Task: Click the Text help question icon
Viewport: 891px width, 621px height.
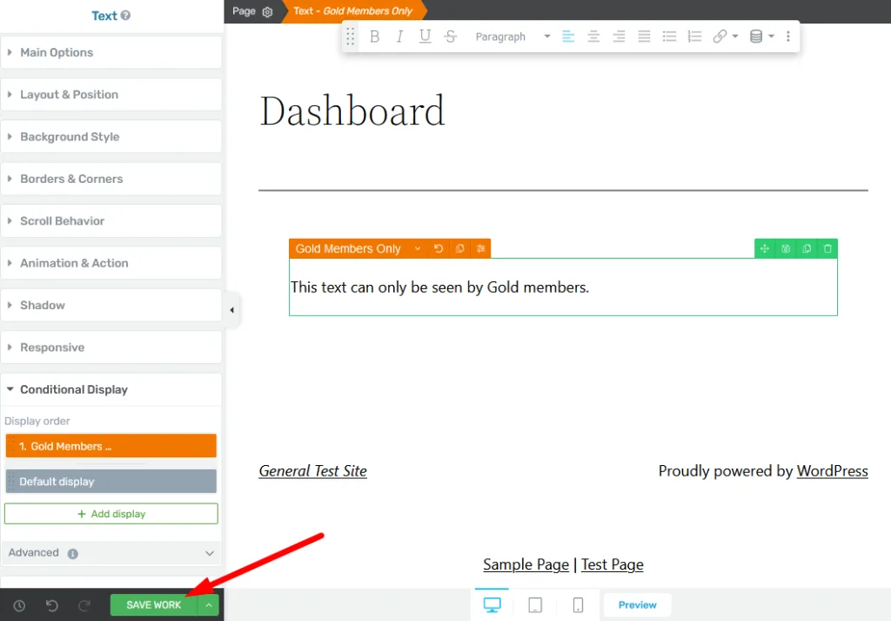Action: click(x=125, y=16)
